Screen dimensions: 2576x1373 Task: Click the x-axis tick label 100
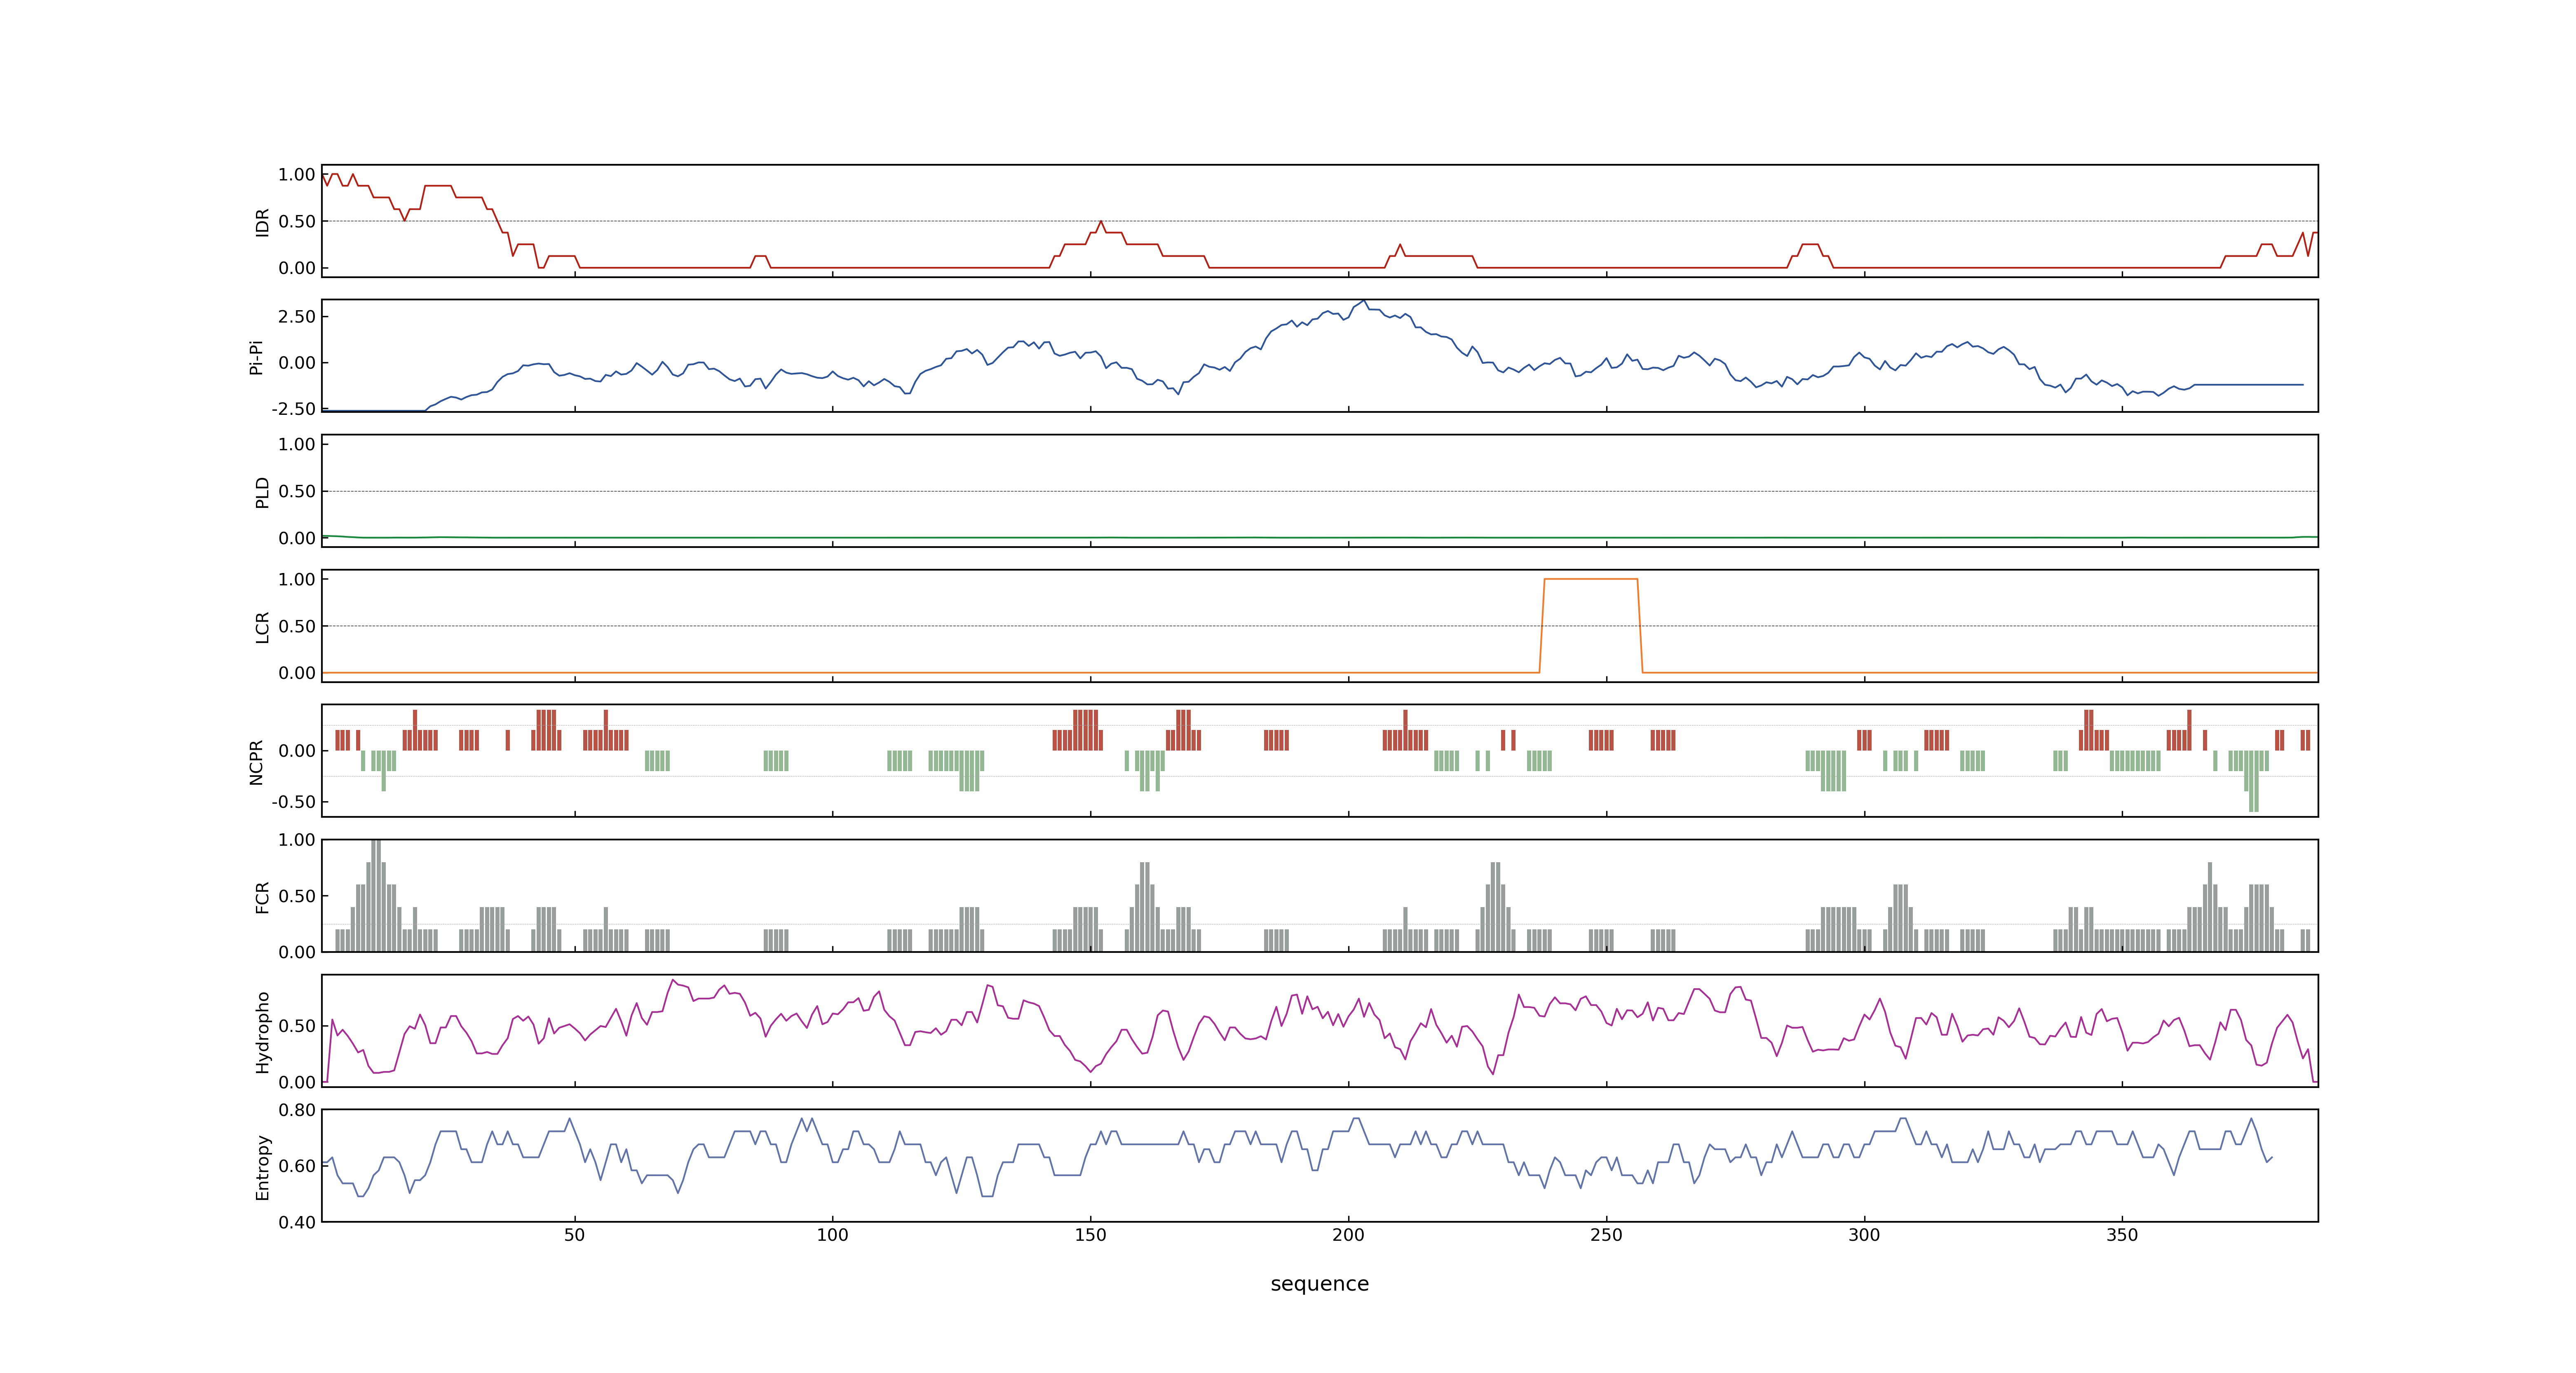click(832, 1235)
